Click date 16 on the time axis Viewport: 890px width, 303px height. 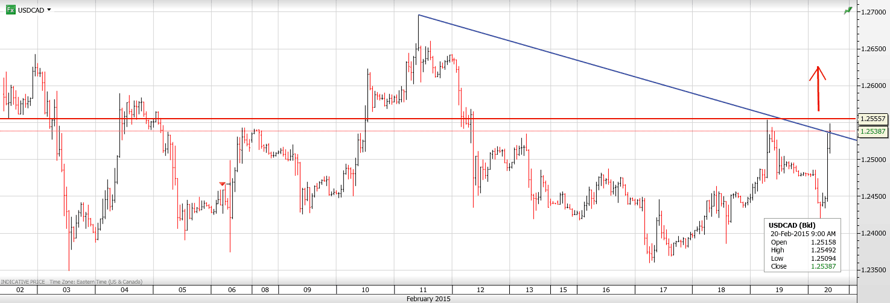point(605,290)
